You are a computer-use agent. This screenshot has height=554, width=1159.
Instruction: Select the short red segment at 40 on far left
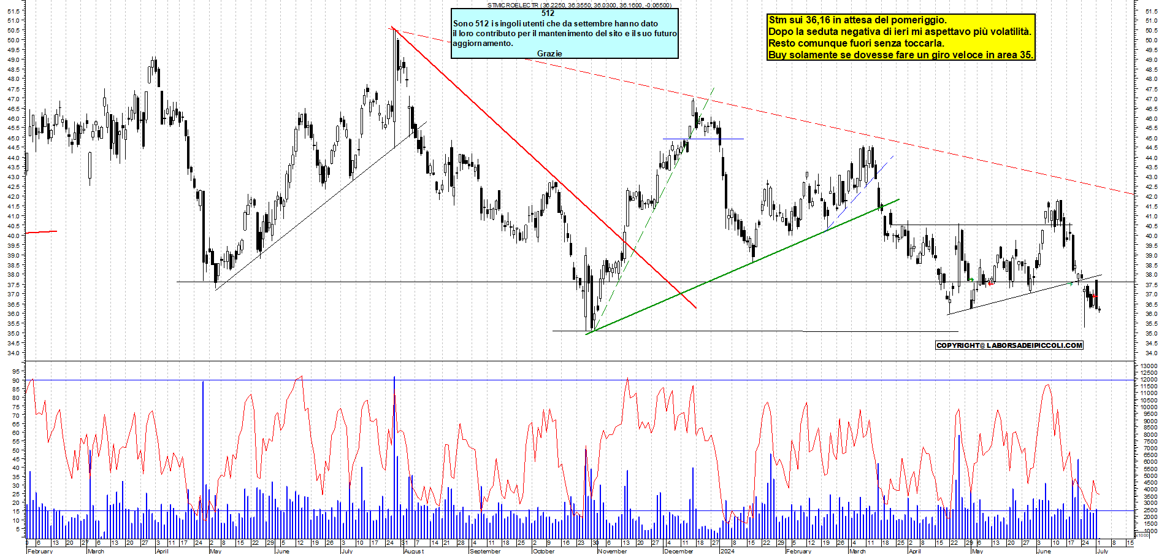[x=42, y=232]
